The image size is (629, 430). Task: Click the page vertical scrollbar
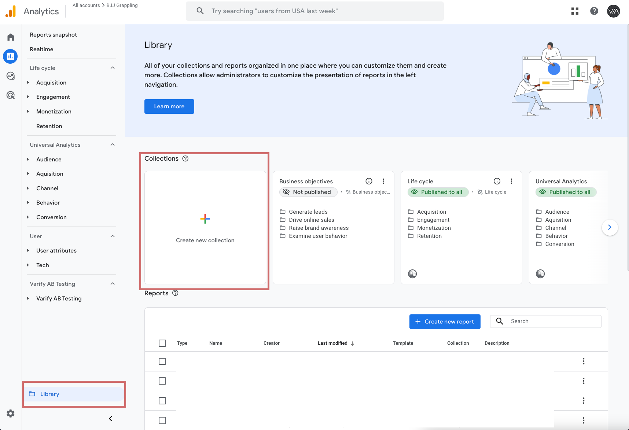(x=628, y=147)
